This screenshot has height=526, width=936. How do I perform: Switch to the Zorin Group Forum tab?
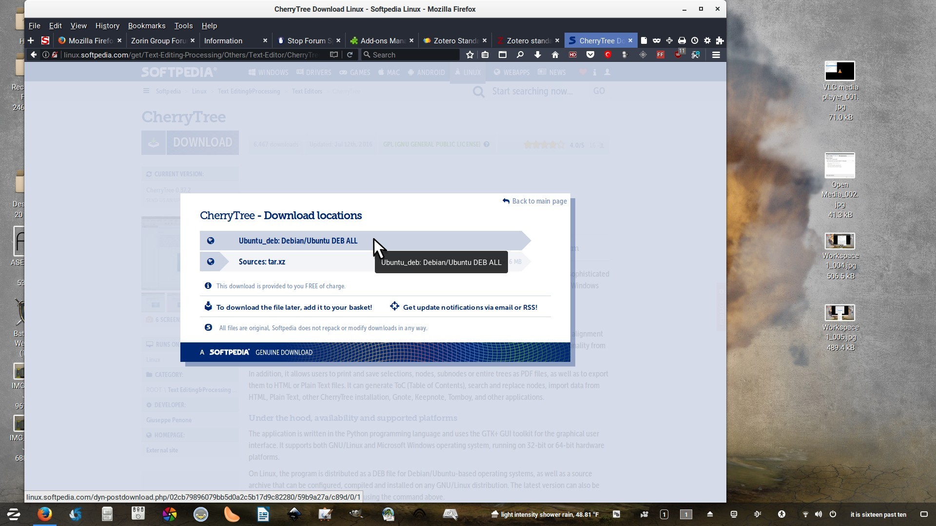point(158,41)
